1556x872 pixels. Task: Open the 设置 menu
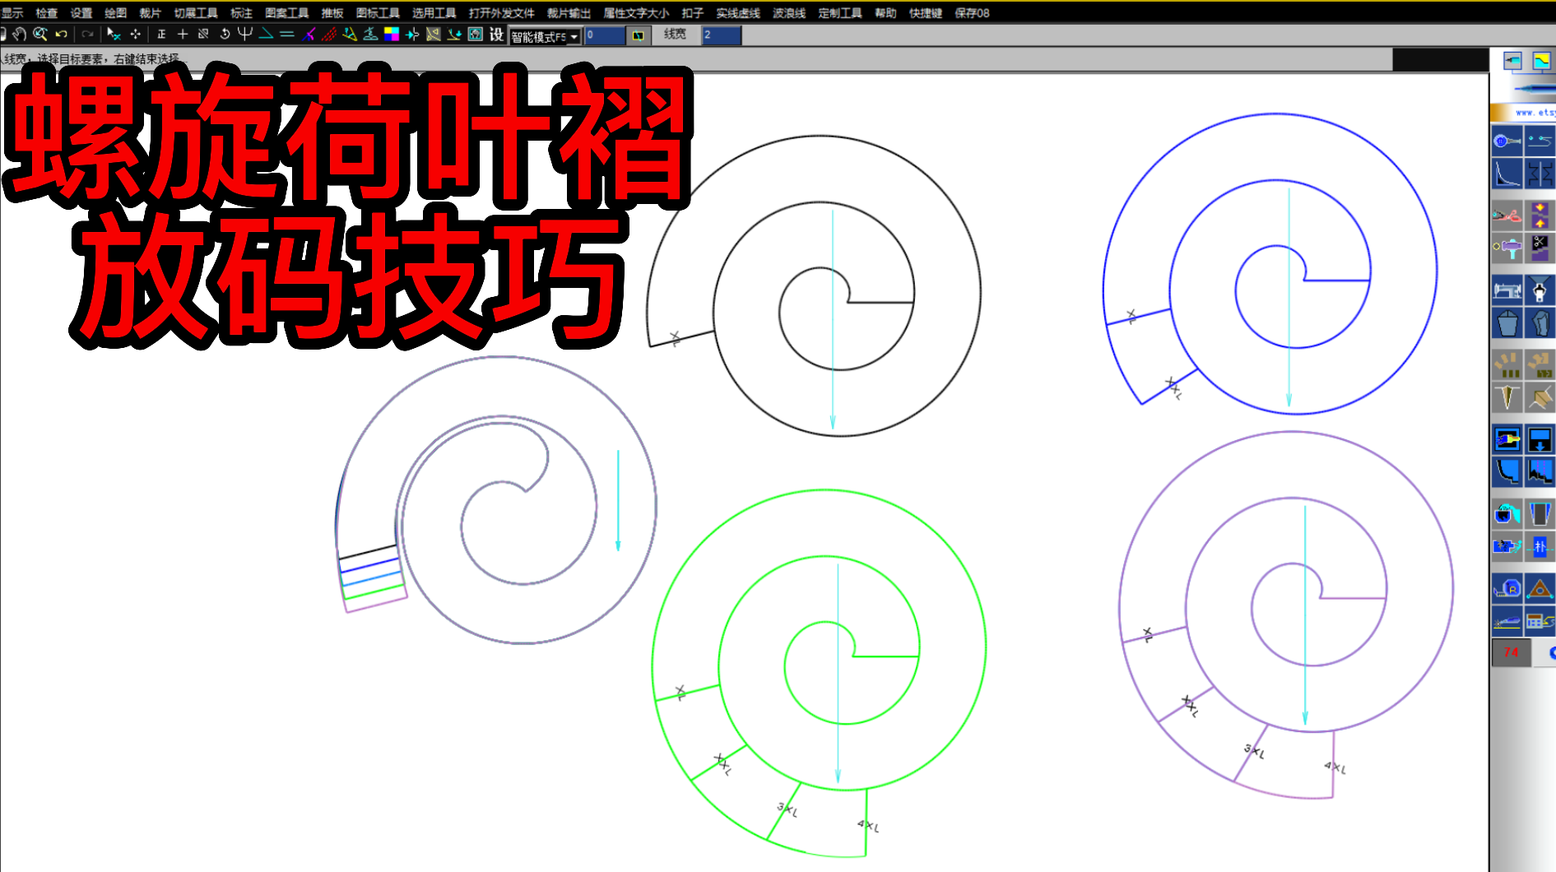click(81, 12)
